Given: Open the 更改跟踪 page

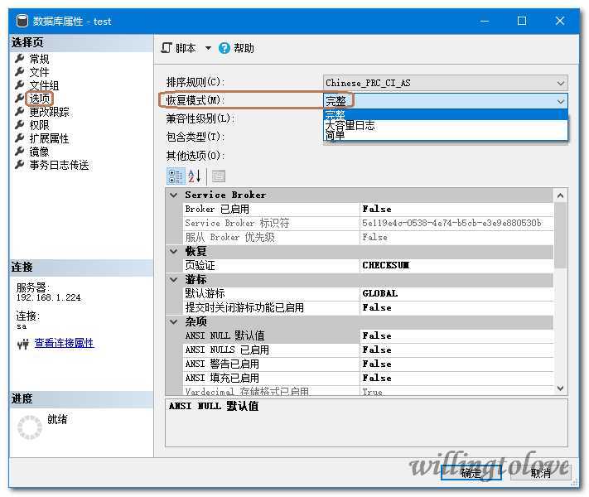Looking at the screenshot, I should click(49, 112).
